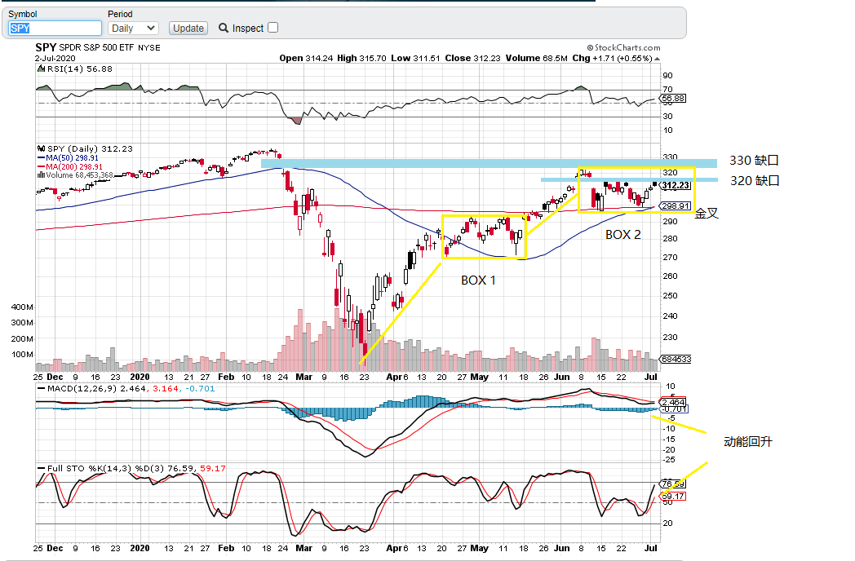Click the Open 314.24 value

click(x=306, y=59)
